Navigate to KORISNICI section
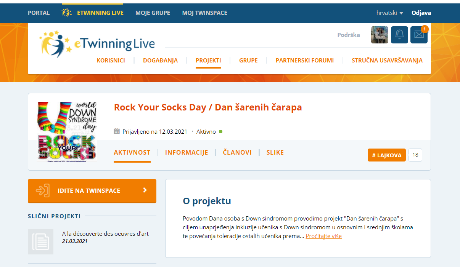Image resolution: width=460 pixels, height=267 pixels. pyautogui.click(x=111, y=60)
